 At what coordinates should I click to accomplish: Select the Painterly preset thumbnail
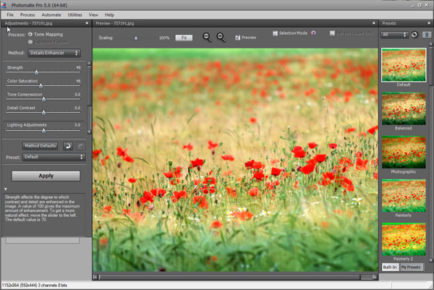point(404,195)
